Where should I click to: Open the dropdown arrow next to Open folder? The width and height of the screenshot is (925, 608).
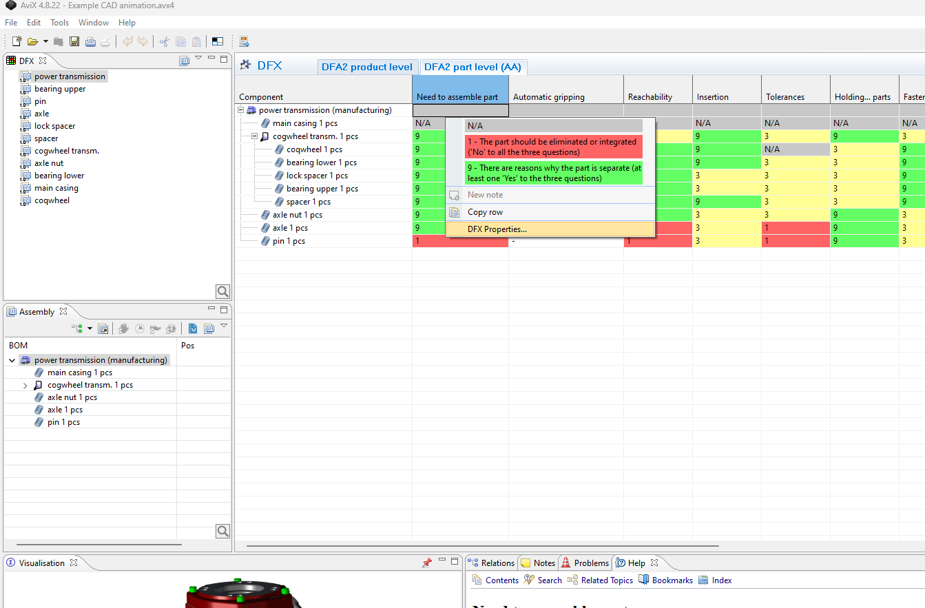click(45, 41)
